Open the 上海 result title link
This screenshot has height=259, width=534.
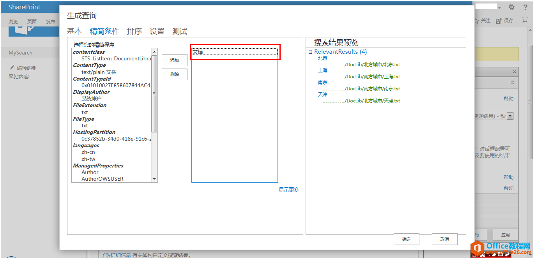click(323, 70)
